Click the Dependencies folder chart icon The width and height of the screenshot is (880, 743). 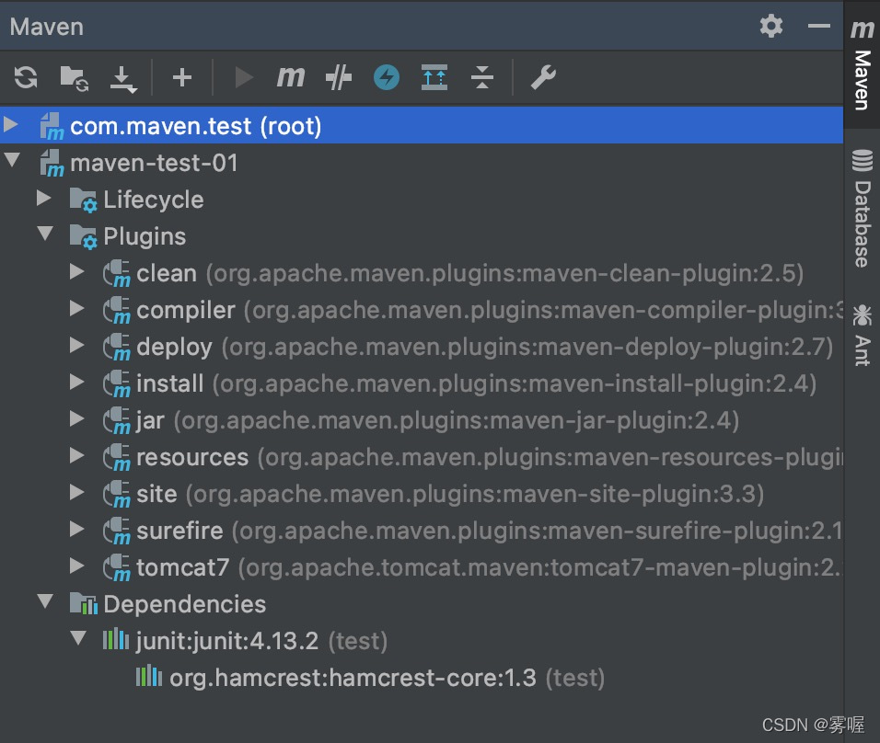[x=83, y=604]
